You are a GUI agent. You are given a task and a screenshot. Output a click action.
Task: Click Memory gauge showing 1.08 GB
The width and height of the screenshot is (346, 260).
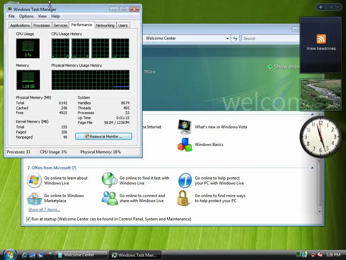pos(28,80)
